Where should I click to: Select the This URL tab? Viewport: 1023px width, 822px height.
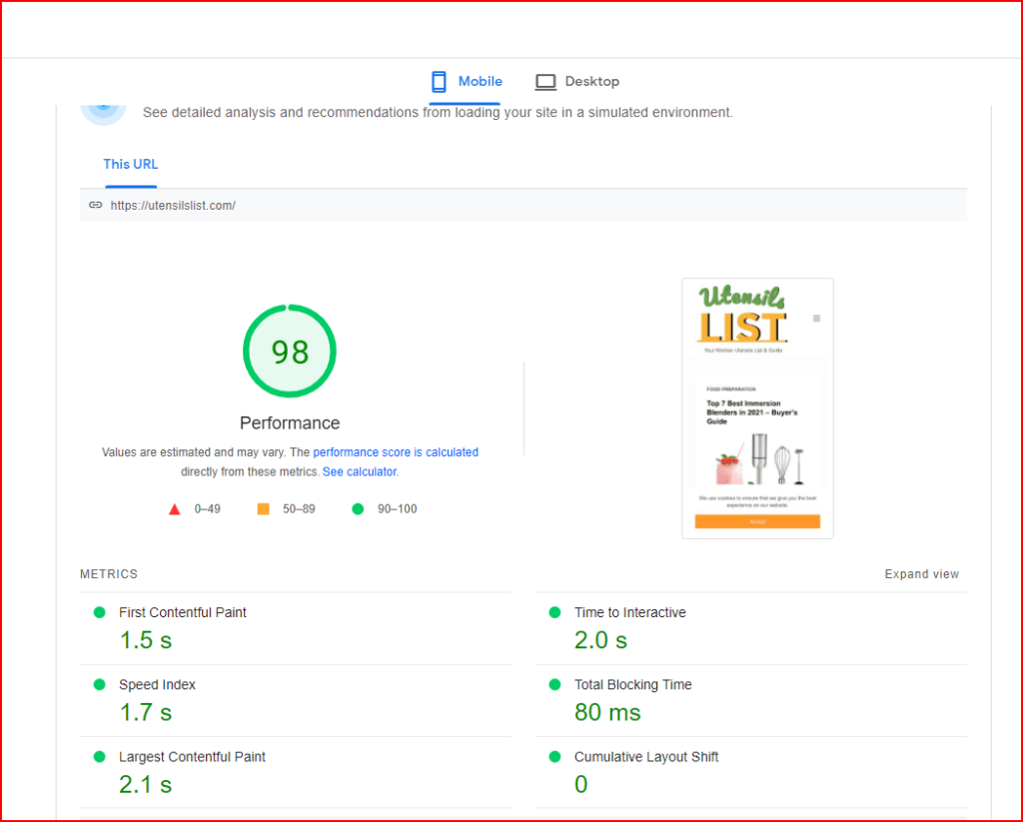[x=131, y=165]
